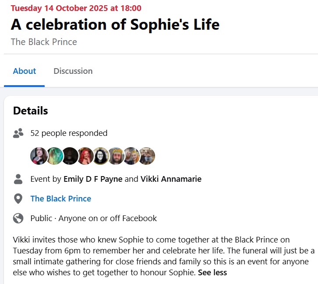Open The Black Prince location link
This screenshot has height=284, width=318.
pos(60,199)
